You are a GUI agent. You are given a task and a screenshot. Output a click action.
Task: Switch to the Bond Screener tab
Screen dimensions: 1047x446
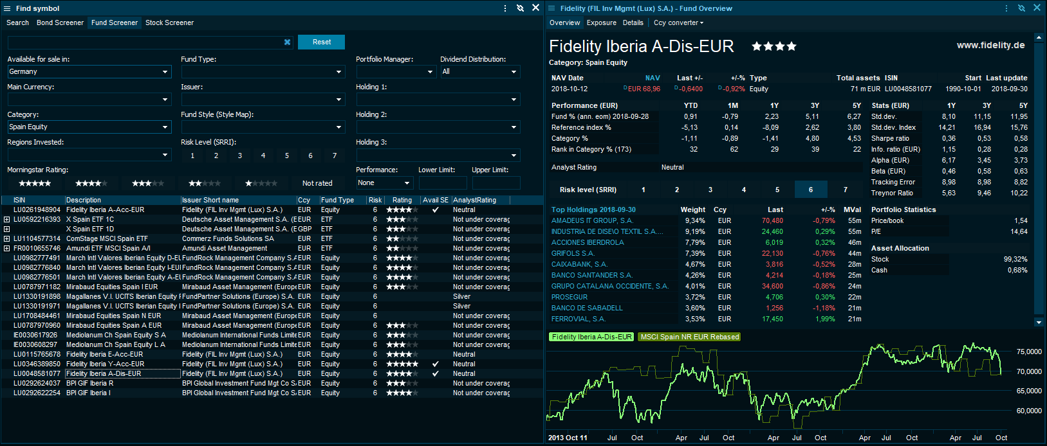pos(60,22)
